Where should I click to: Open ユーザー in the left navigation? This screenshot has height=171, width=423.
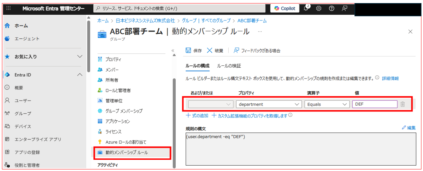click(23, 101)
